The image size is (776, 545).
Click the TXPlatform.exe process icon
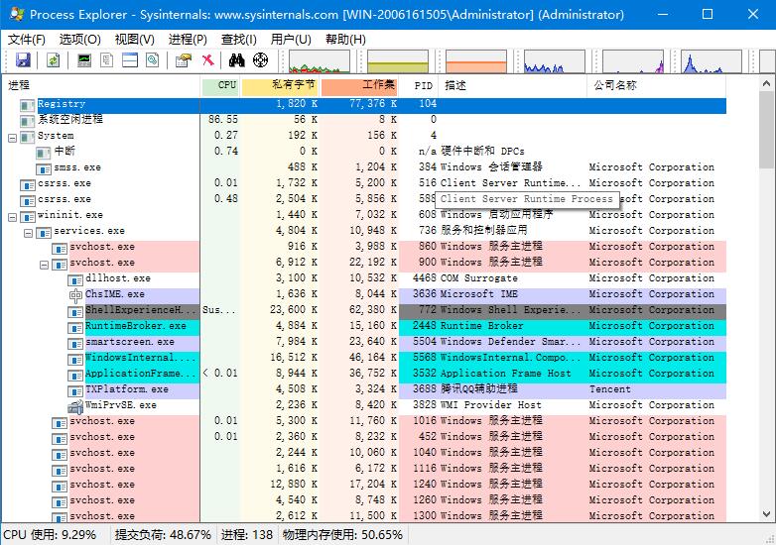[x=75, y=390]
